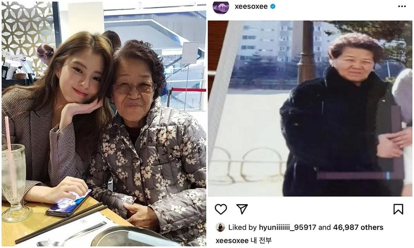Image resolution: width=414 pixels, height=248 pixels.
Task: Click the spoon on the table
Action: click(x=72, y=236)
